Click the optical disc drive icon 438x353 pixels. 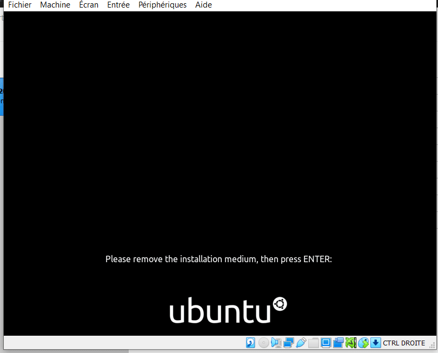pos(263,343)
